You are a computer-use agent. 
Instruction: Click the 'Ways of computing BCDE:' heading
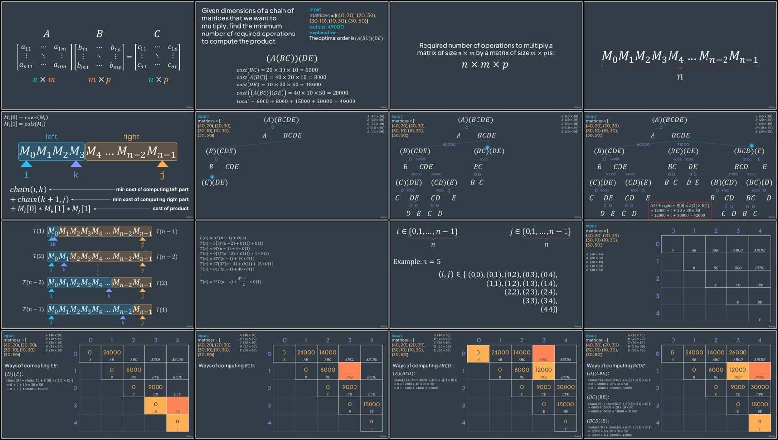pos(616,366)
